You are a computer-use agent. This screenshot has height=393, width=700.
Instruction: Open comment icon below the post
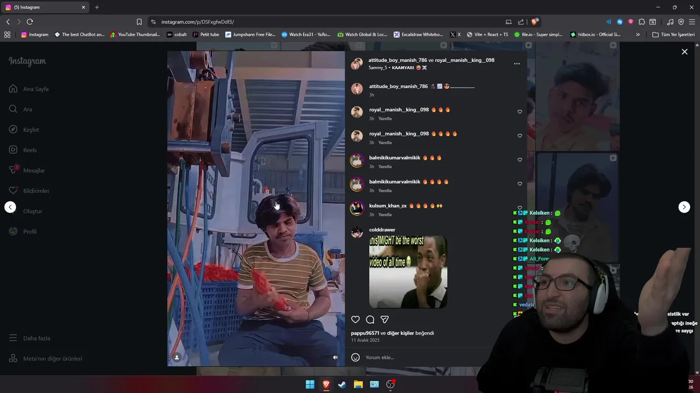click(x=370, y=319)
